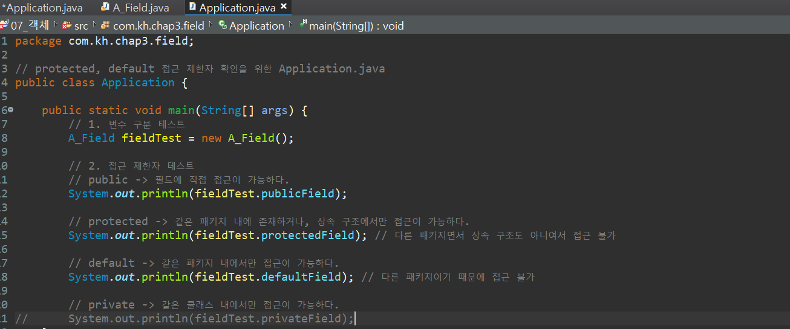The height and width of the screenshot is (329, 790).
Task: Open the Application breadcrumb class entry
Action: pos(256,25)
